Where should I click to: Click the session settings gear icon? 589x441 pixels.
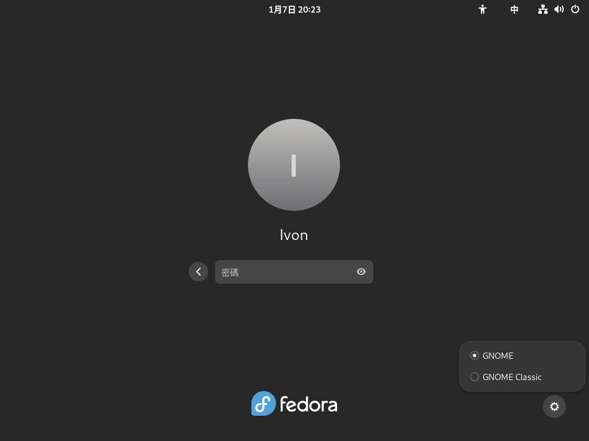pyautogui.click(x=554, y=407)
